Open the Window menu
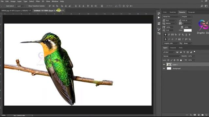Viewport: 209px width, 117px height. tap(55, 1)
